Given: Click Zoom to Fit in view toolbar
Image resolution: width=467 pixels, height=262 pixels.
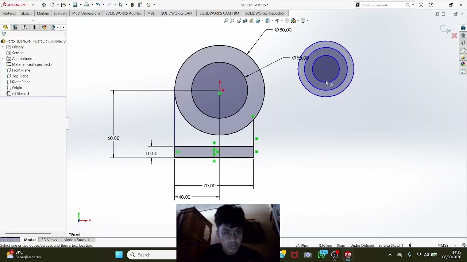Looking at the screenshot, I should pos(226,21).
